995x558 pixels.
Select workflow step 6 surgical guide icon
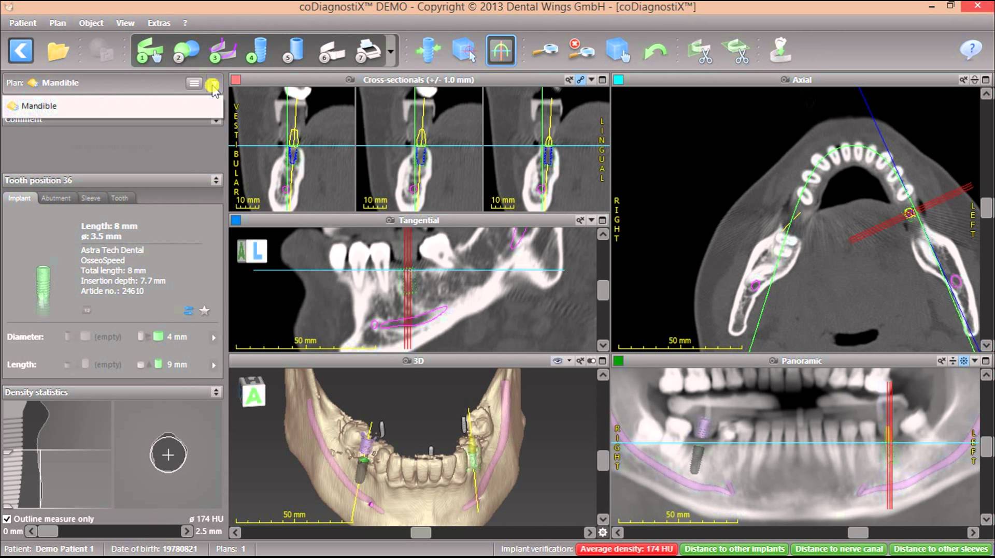[x=332, y=51]
